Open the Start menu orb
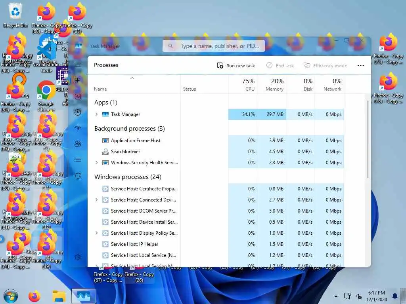The height and width of the screenshot is (304, 406). pyautogui.click(x=11, y=296)
